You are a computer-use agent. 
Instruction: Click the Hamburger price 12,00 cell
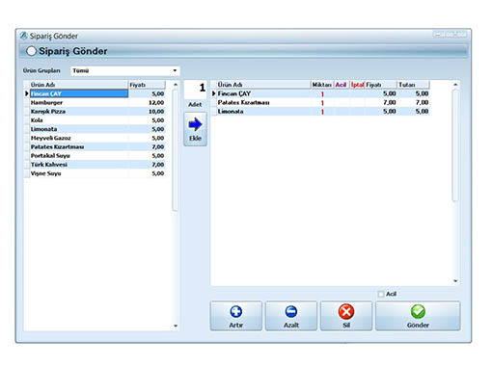147,103
